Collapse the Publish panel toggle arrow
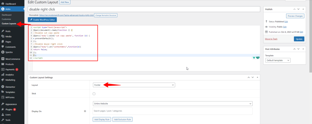Viewport: 312px width, 124px height. tap(303, 9)
